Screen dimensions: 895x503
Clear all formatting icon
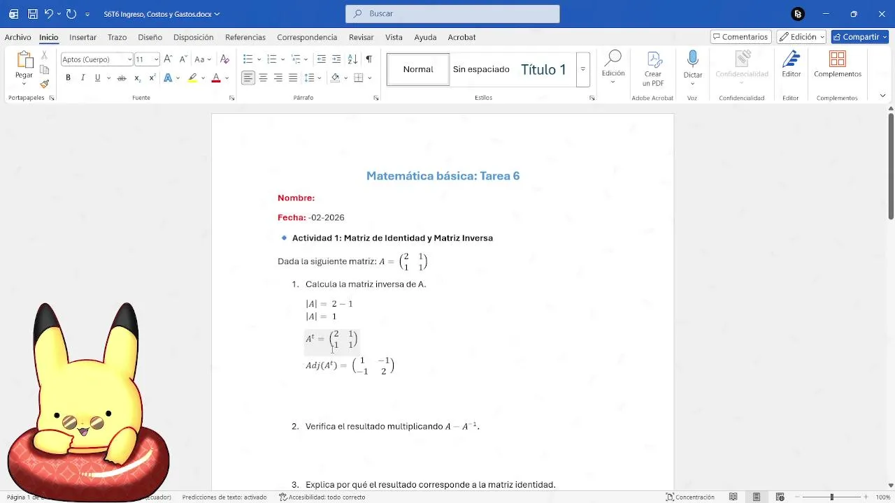[224, 59]
